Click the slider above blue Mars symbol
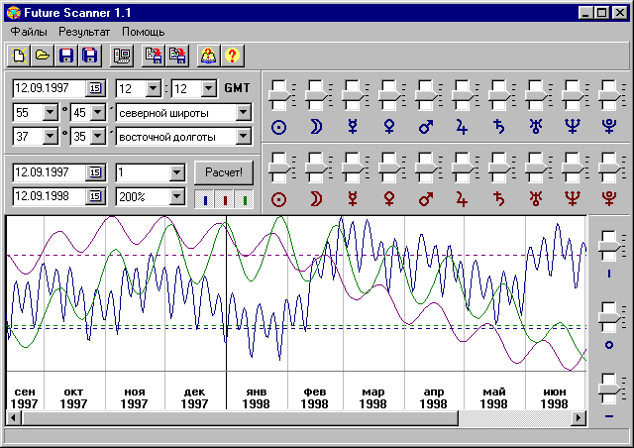634x448 pixels. point(424,93)
